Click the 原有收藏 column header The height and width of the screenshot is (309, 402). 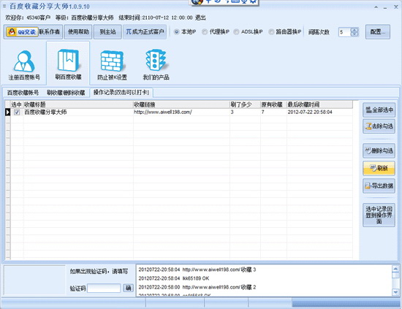[273, 104]
